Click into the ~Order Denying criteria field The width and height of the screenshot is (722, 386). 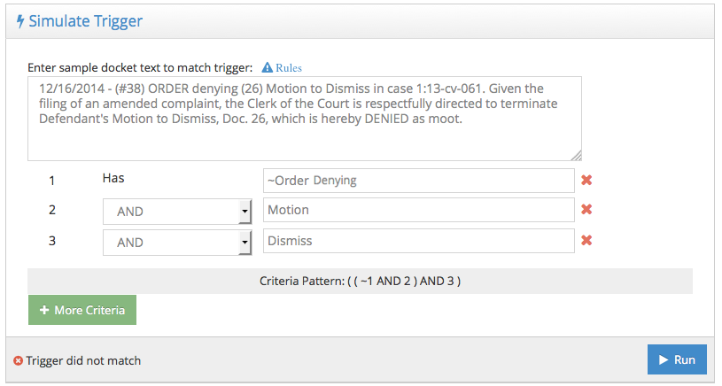[x=418, y=181]
